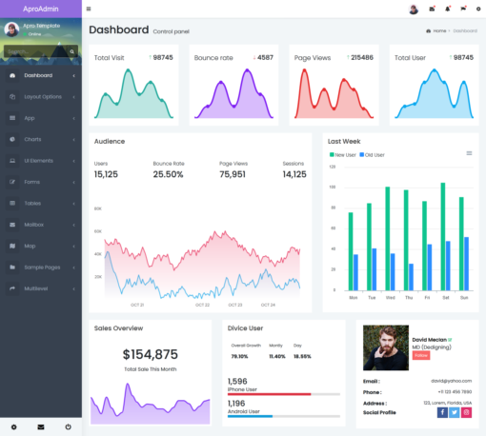Screen dimensions: 486x436
Task: Expand the UI Elements chevron
Action: coord(74,161)
